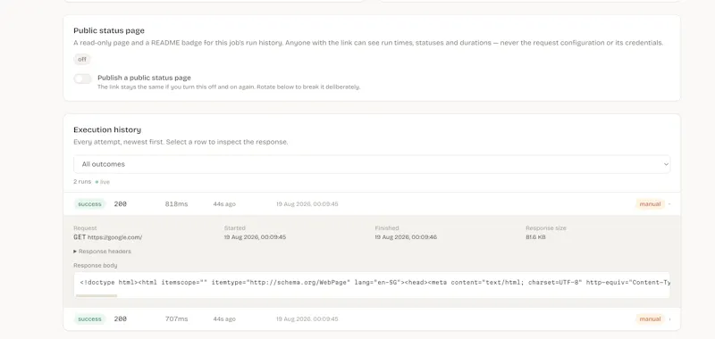The image size is (715, 339).
Task: Select the 818ms success run row
Action: tap(372, 204)
